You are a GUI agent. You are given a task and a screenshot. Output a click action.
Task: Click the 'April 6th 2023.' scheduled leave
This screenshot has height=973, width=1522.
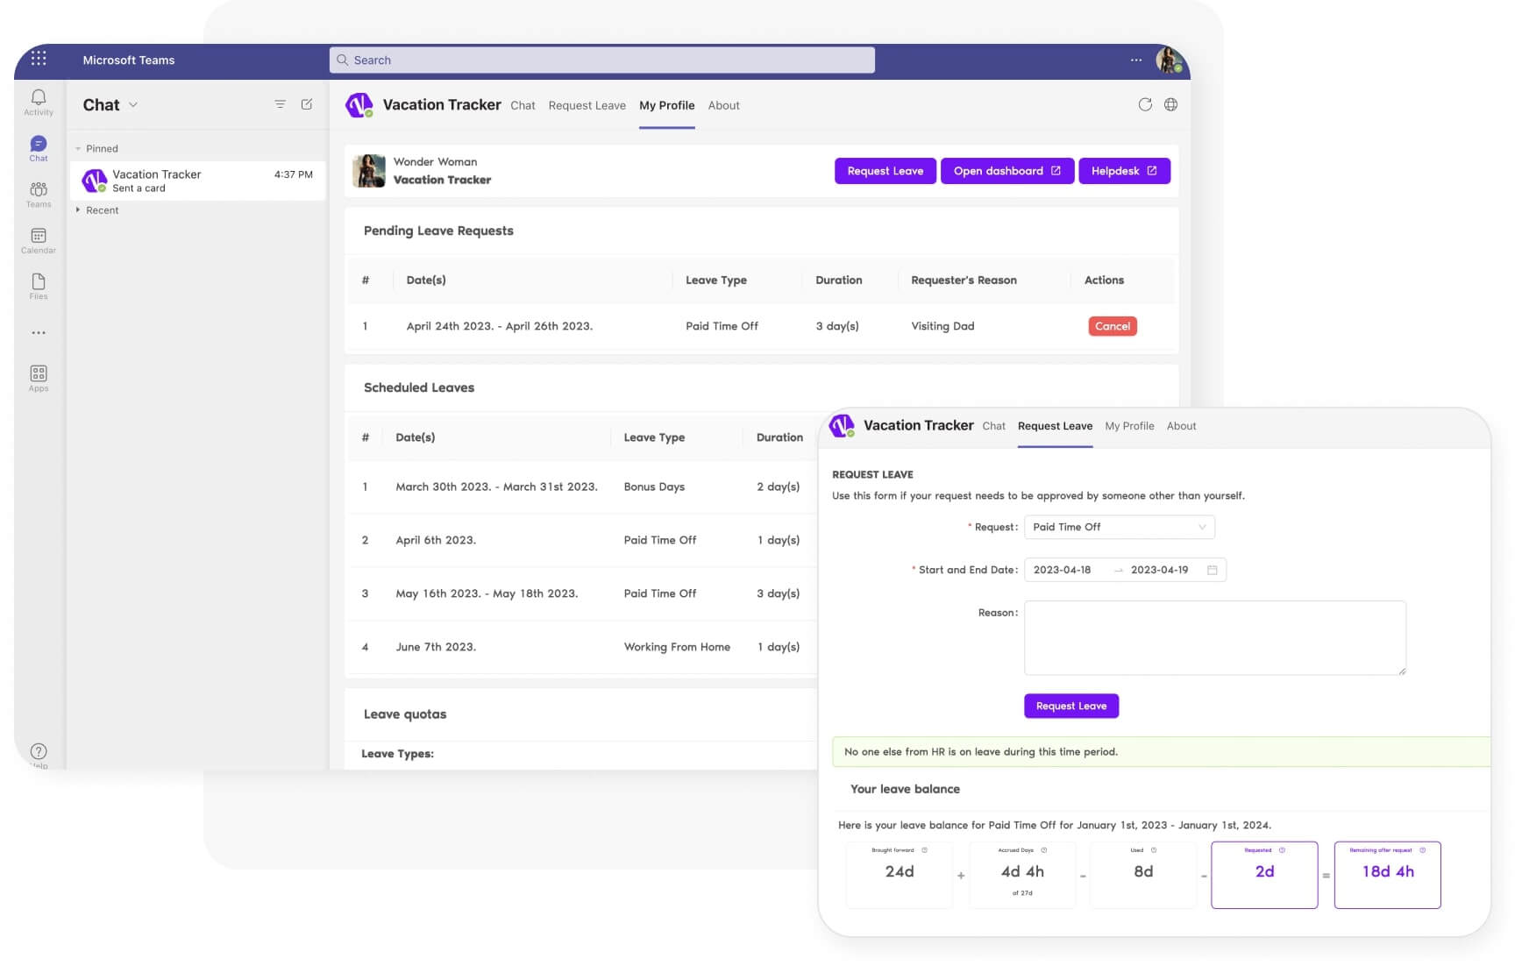(x=436, y=540)
